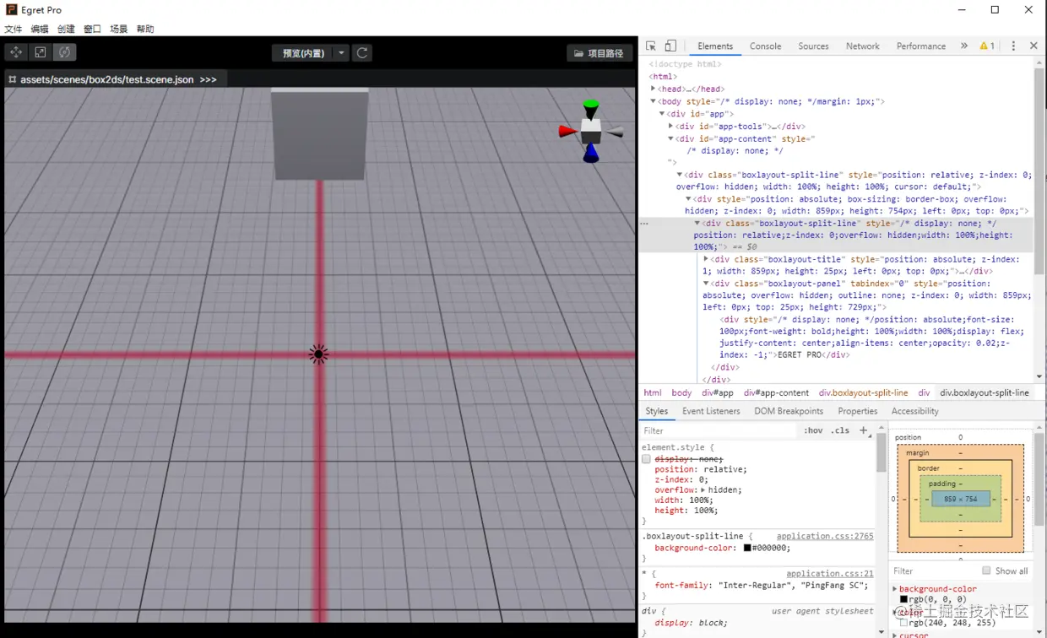Open the 帮助 menu
Image resolution: width=1047 pixels, height=638 pixels.
145,29
